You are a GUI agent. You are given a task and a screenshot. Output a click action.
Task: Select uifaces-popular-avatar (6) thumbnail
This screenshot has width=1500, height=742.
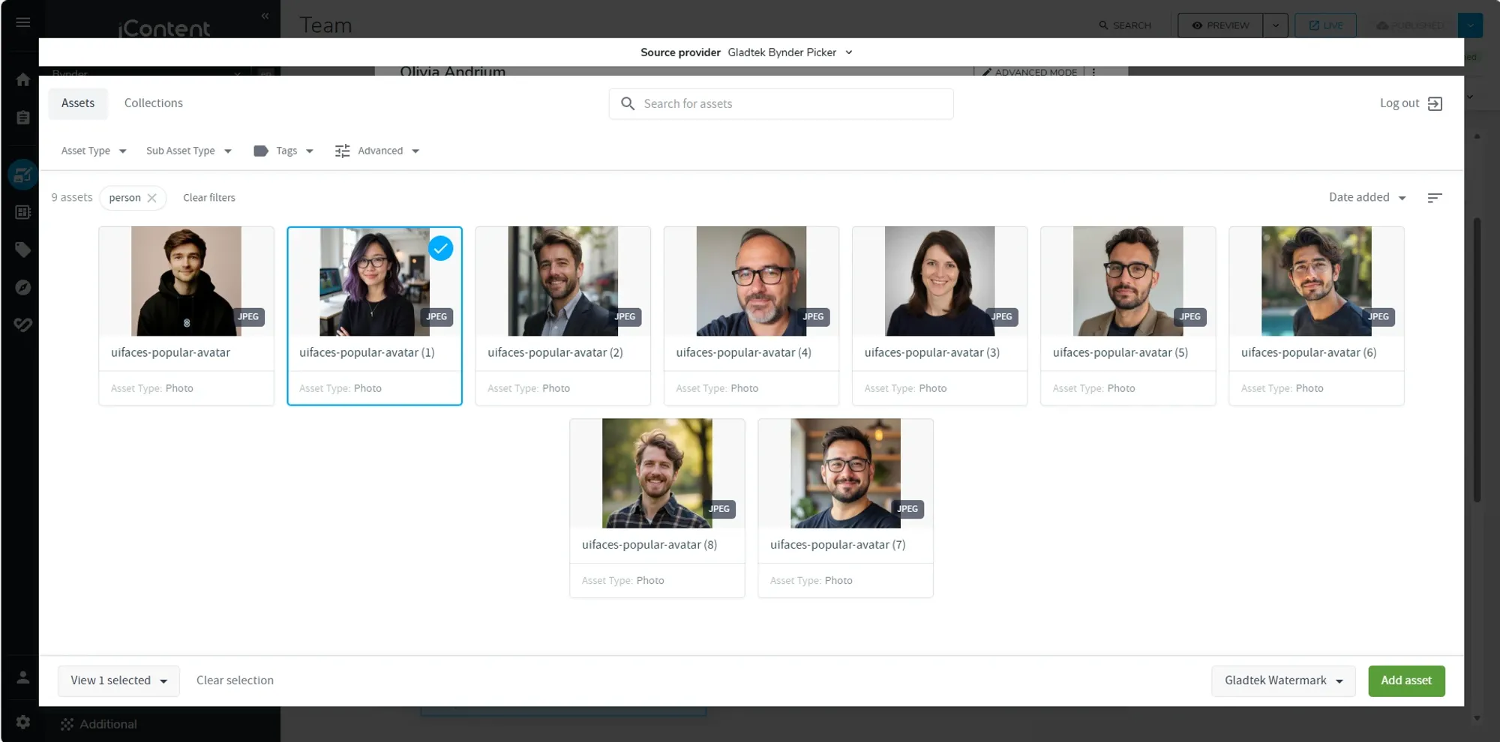tap(1316, 281)
